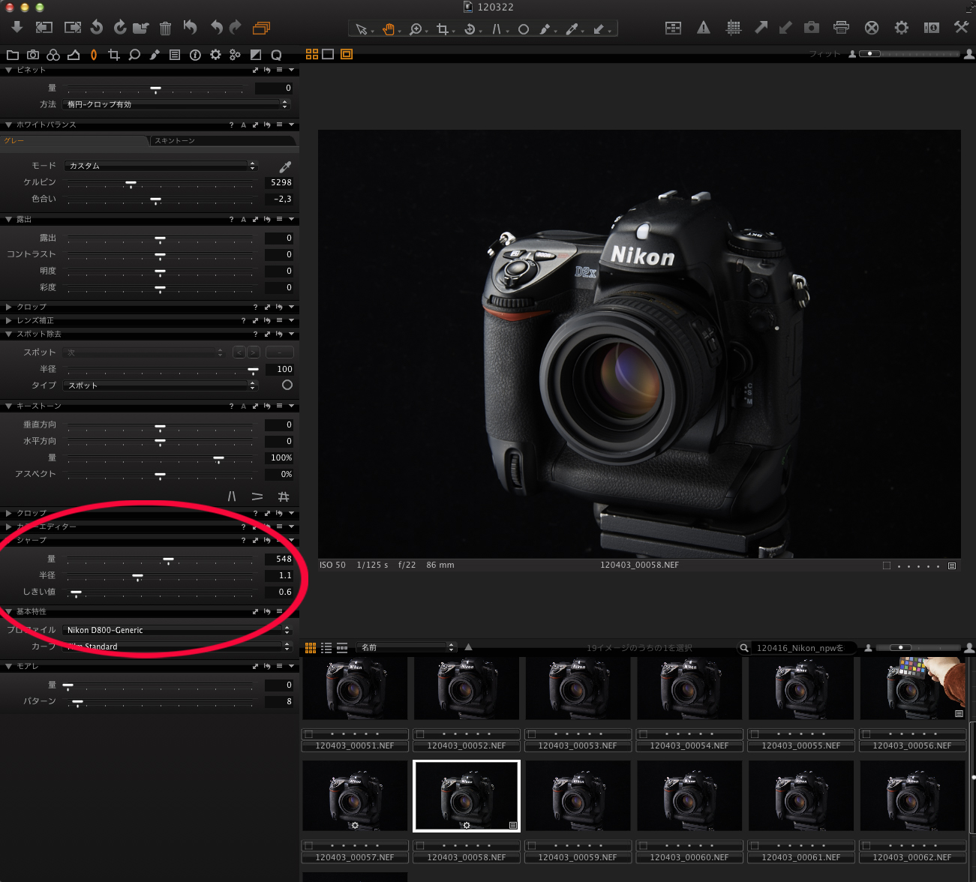Viewport: 976px width, 882px height.
Task: Click the circled X icon in top toolbar
Action: [872, 28]
